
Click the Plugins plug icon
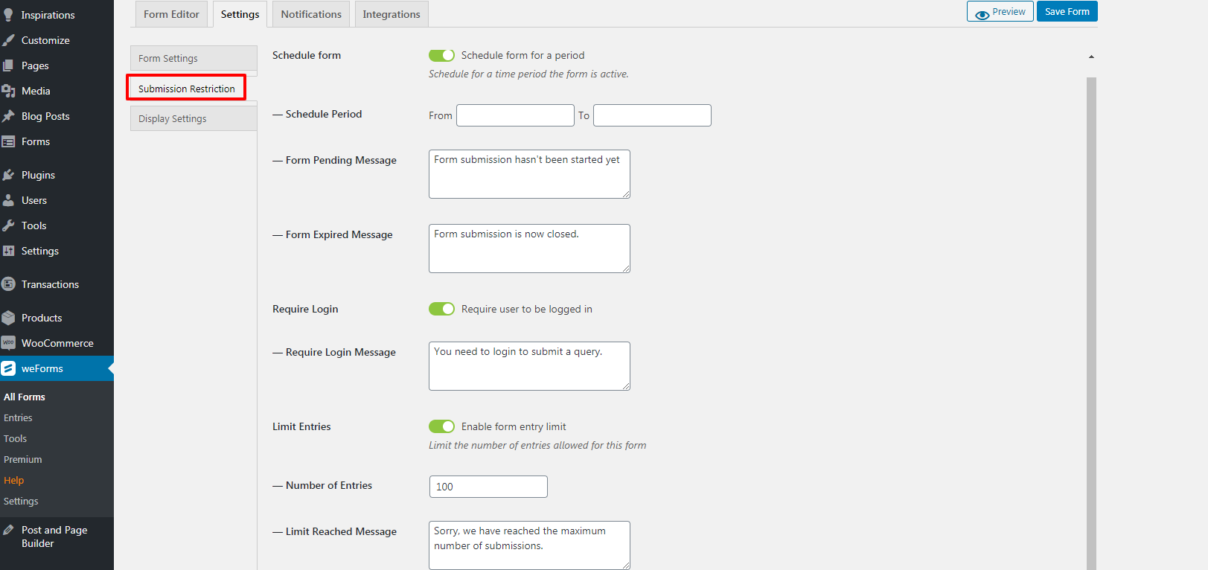click(8, 175)
